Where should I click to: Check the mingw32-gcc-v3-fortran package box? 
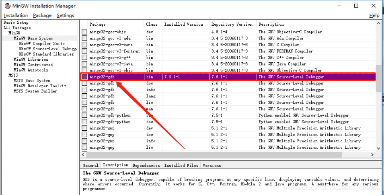click(x=84, y=51)
